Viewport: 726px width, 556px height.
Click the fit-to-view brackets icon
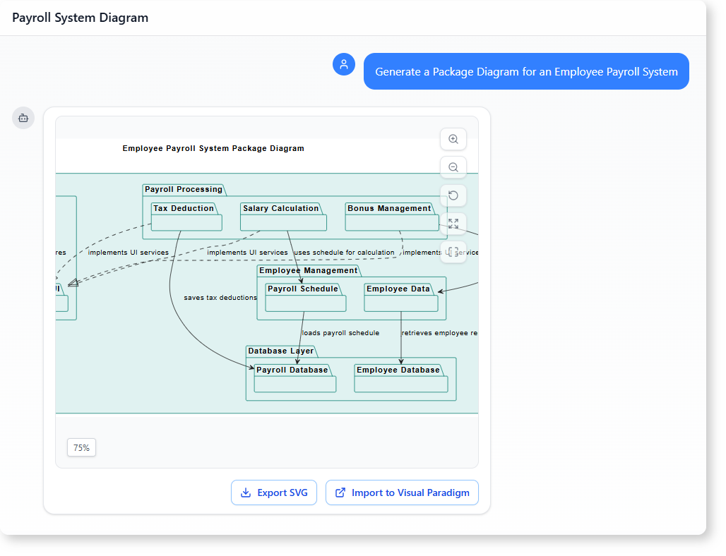(453, 252)
